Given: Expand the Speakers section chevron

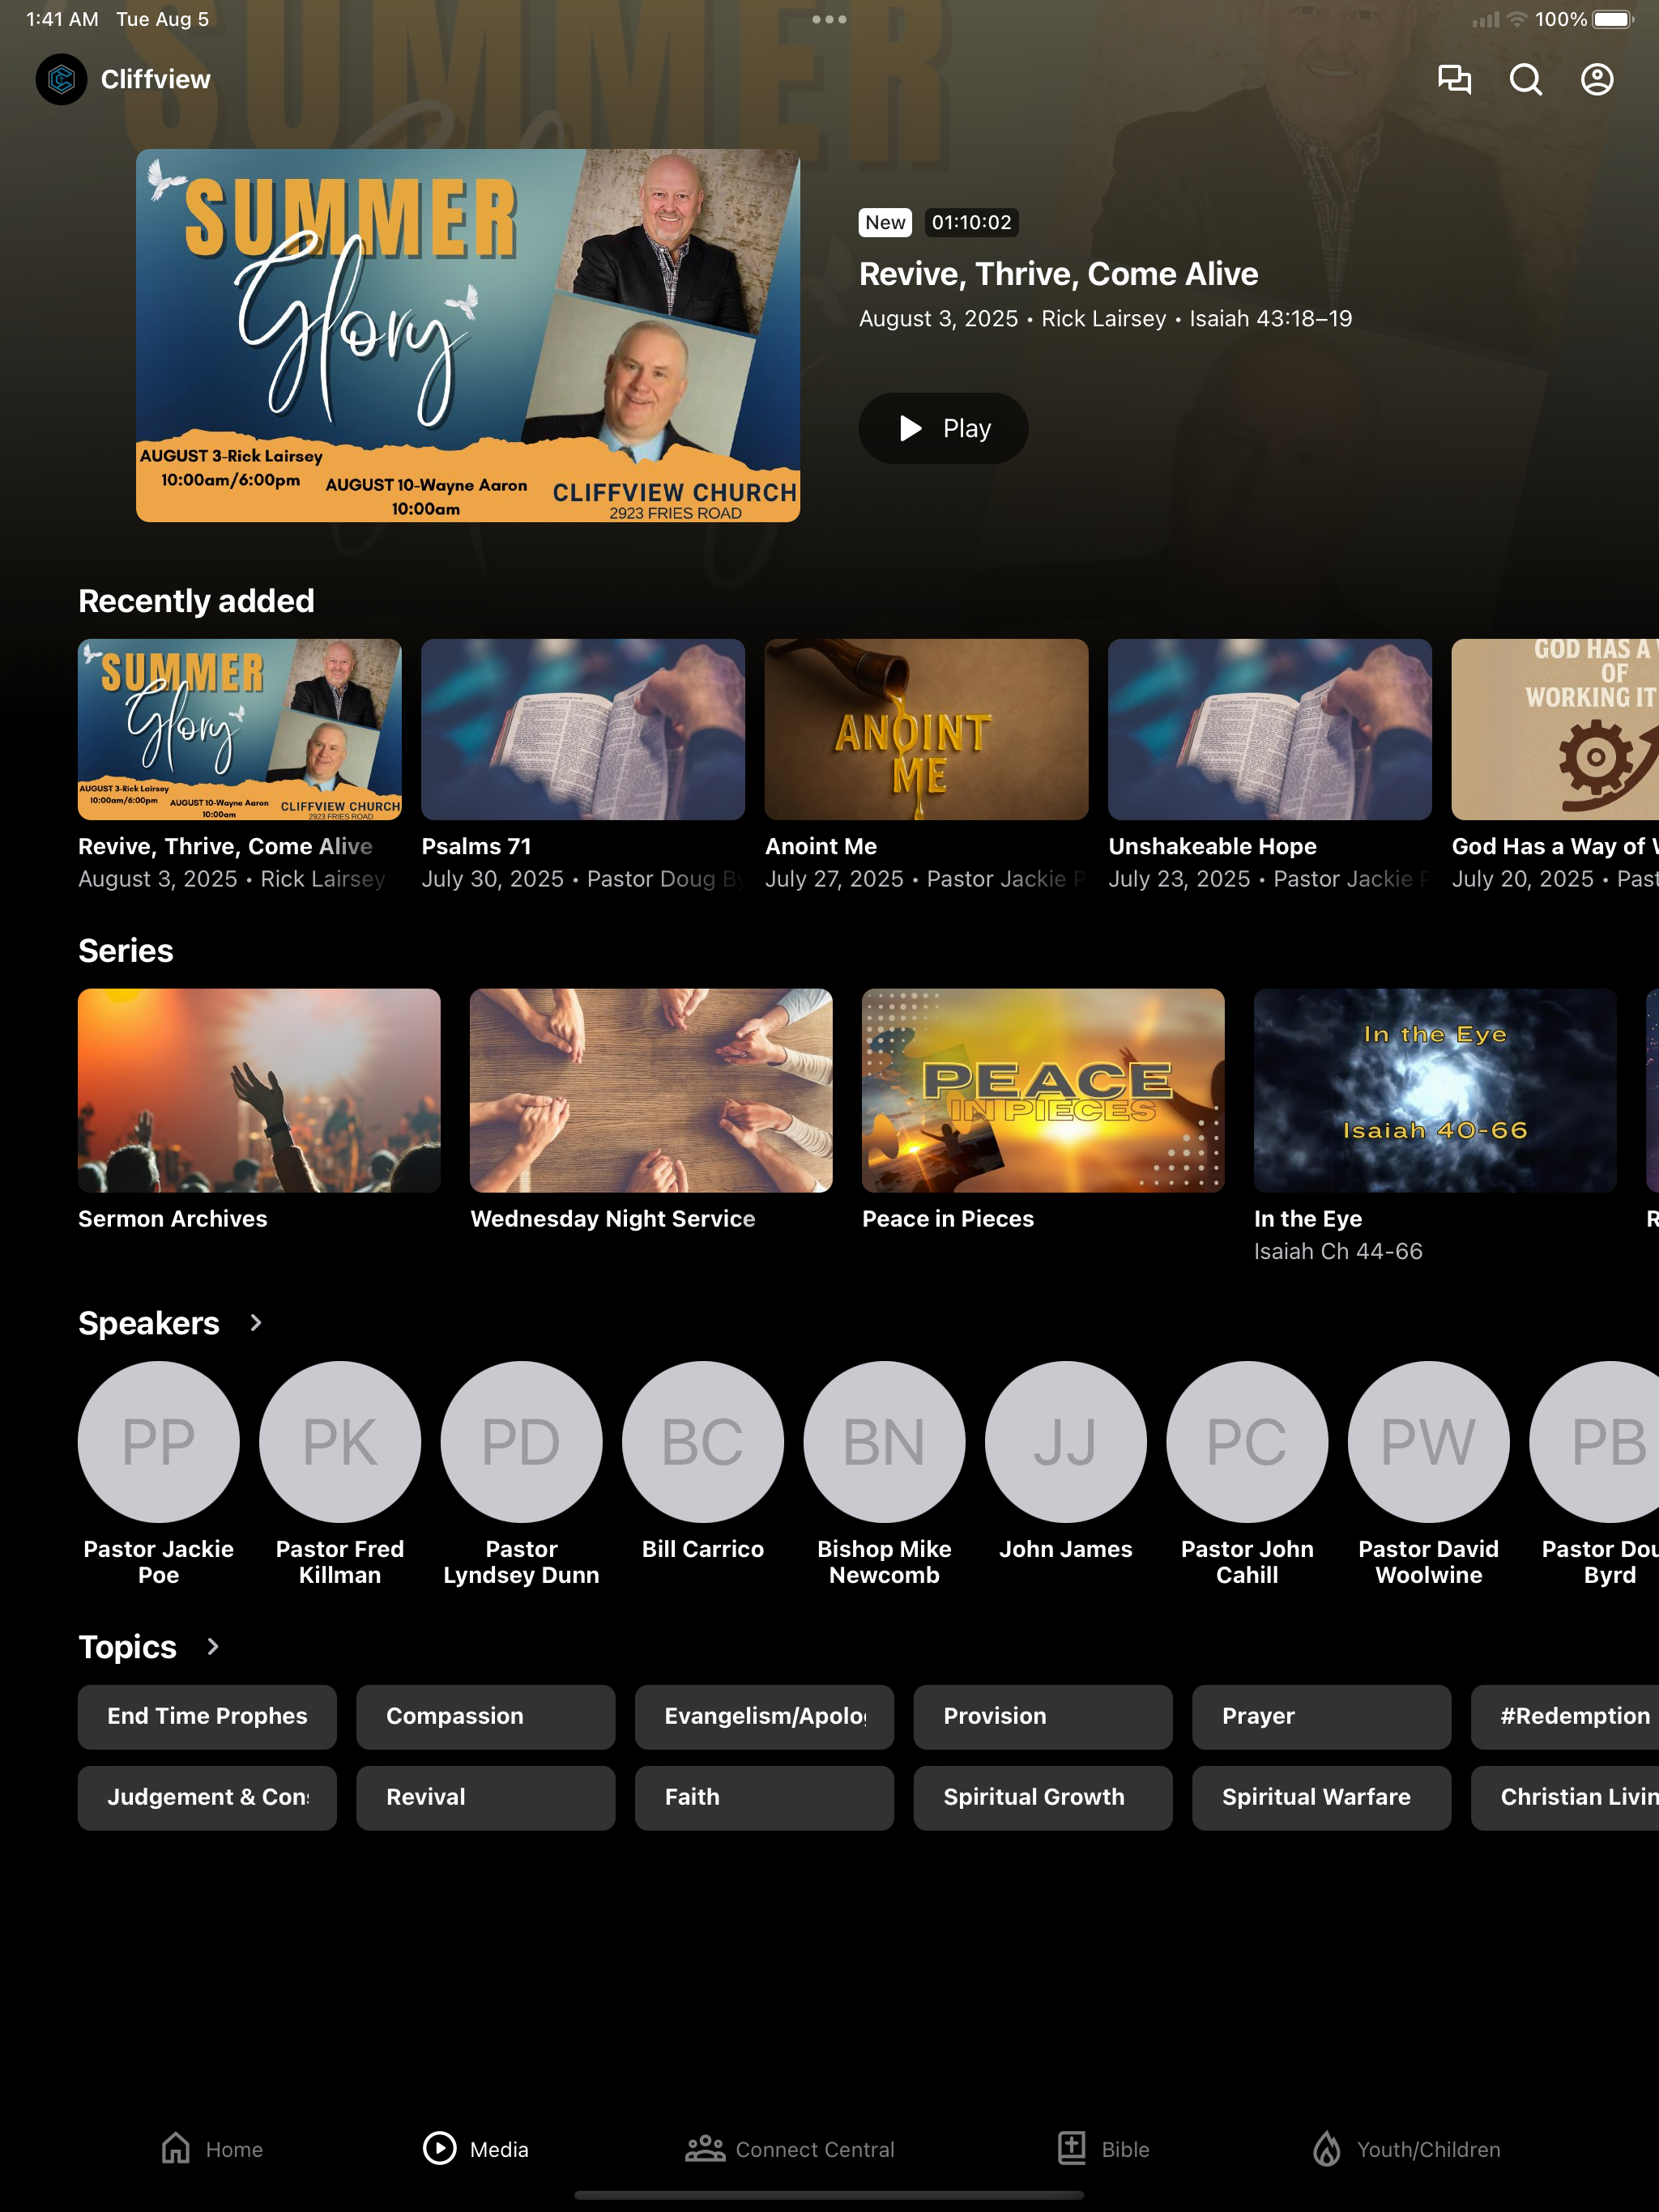Looking at the screenshot, I should pyautogui.click(x=256, y=1323).
